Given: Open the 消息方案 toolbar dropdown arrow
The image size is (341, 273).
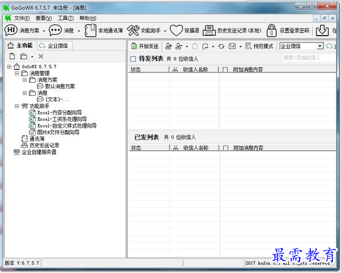Looking at the screenshot, I should click(x=44, y=31).
